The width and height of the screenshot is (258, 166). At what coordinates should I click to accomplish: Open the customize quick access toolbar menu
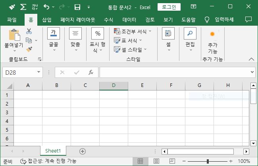89,7
